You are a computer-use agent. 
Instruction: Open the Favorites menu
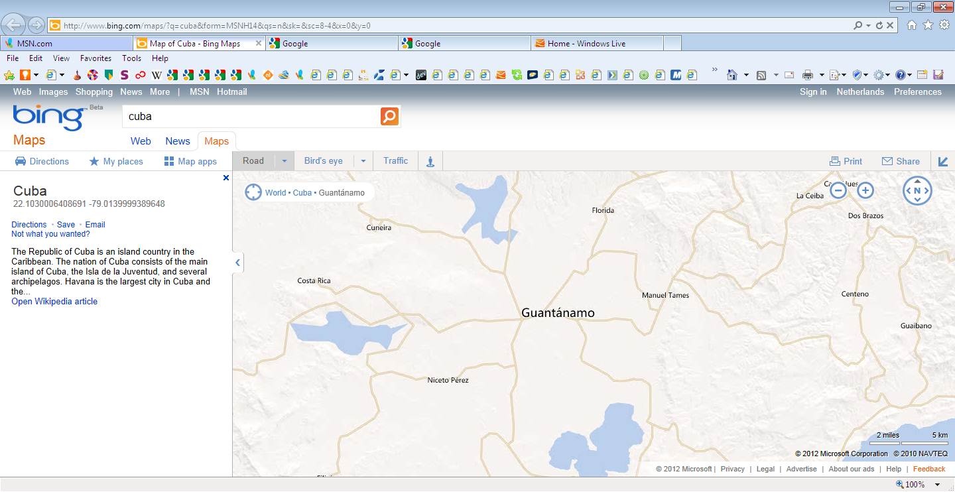[x=95, y=58]
